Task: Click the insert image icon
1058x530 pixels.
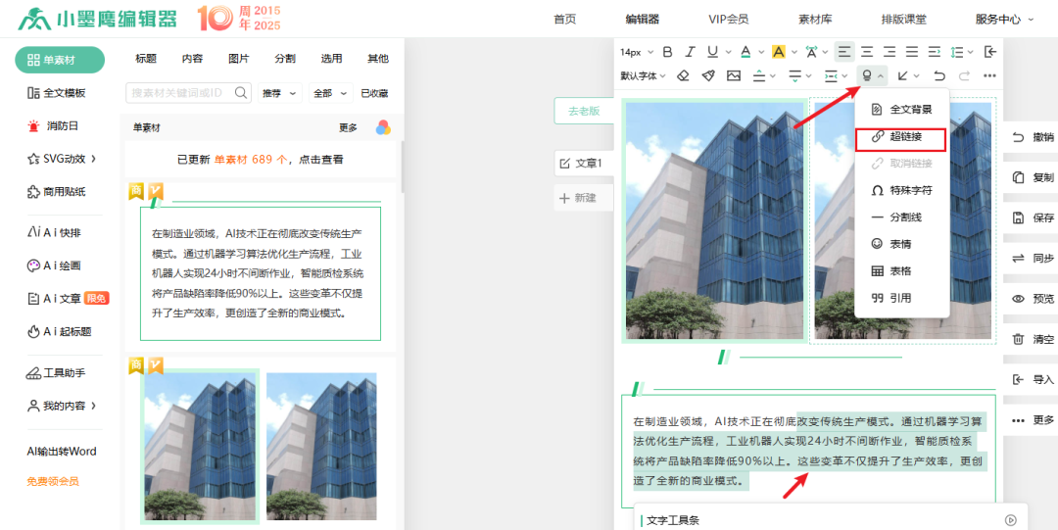Action: pyautogui.click(x=734, y=75)
